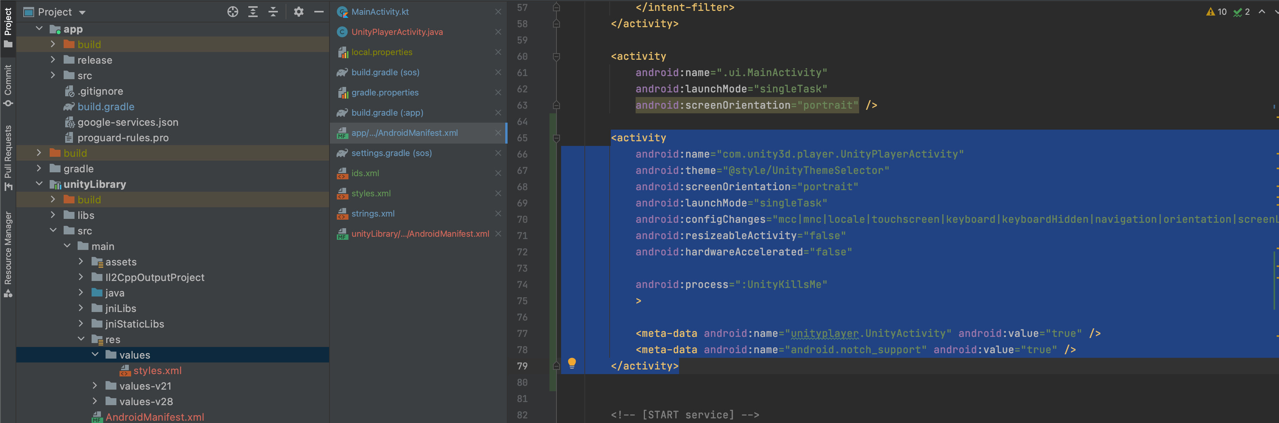Expand the values-v21 folder
This screenshot has height=423, width=1279.
[95, 385]
